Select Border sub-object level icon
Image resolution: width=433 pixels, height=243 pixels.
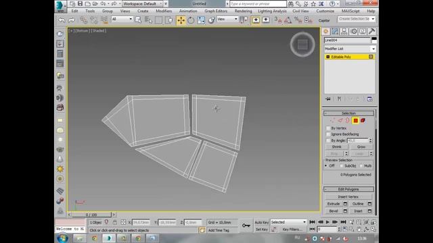click(x=347, y=120)
